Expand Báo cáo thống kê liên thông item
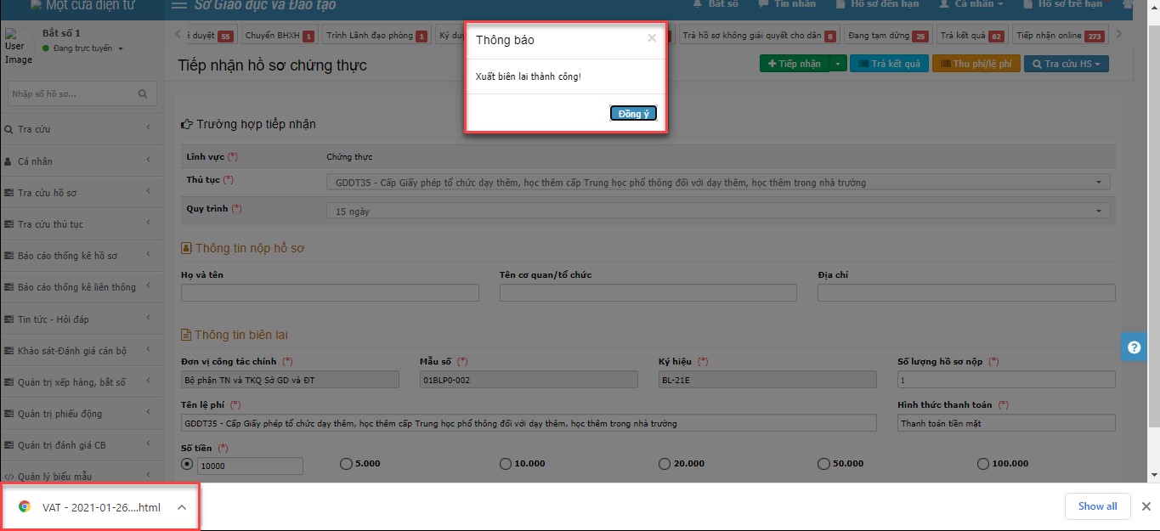 point(82,287)
